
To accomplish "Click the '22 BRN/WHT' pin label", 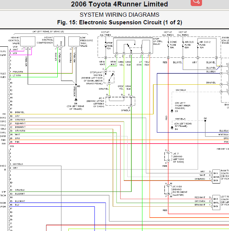I will click(x=17, y=127).
